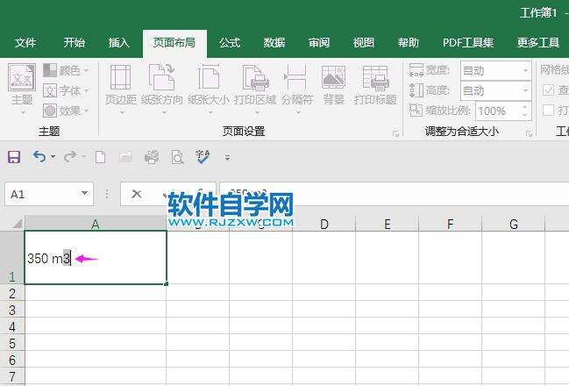Switch to the 视图 tab

364,42
